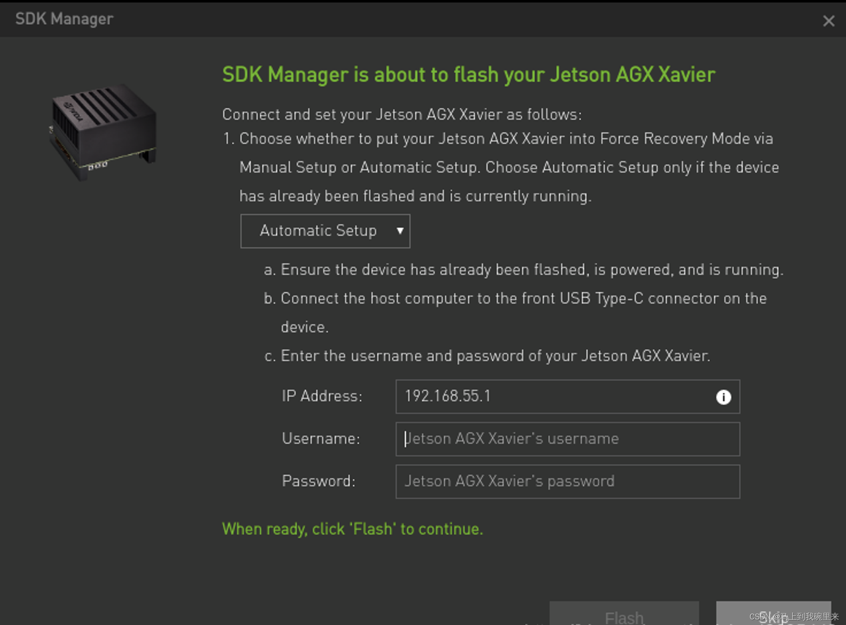Click the 'IP Address:' label
This screenshot has width=846, height=625.
pyautogui.click(x=322, y=396)
